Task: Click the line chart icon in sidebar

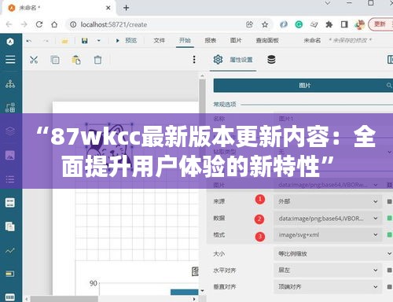Action: [x=10, y=251]
